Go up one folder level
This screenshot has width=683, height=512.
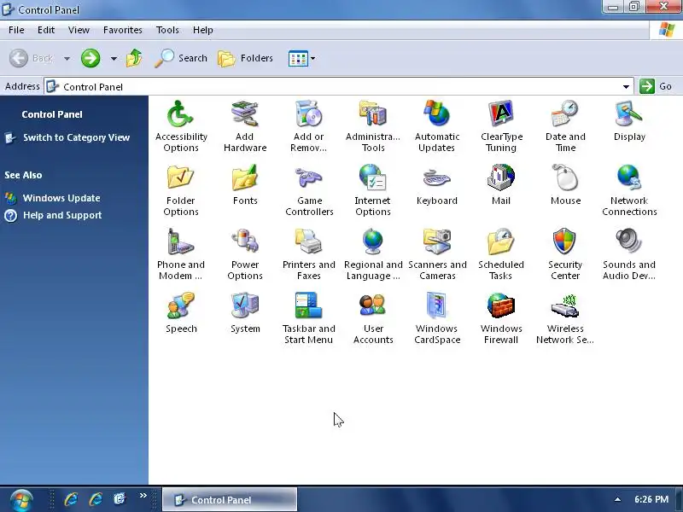click(134, 58)
